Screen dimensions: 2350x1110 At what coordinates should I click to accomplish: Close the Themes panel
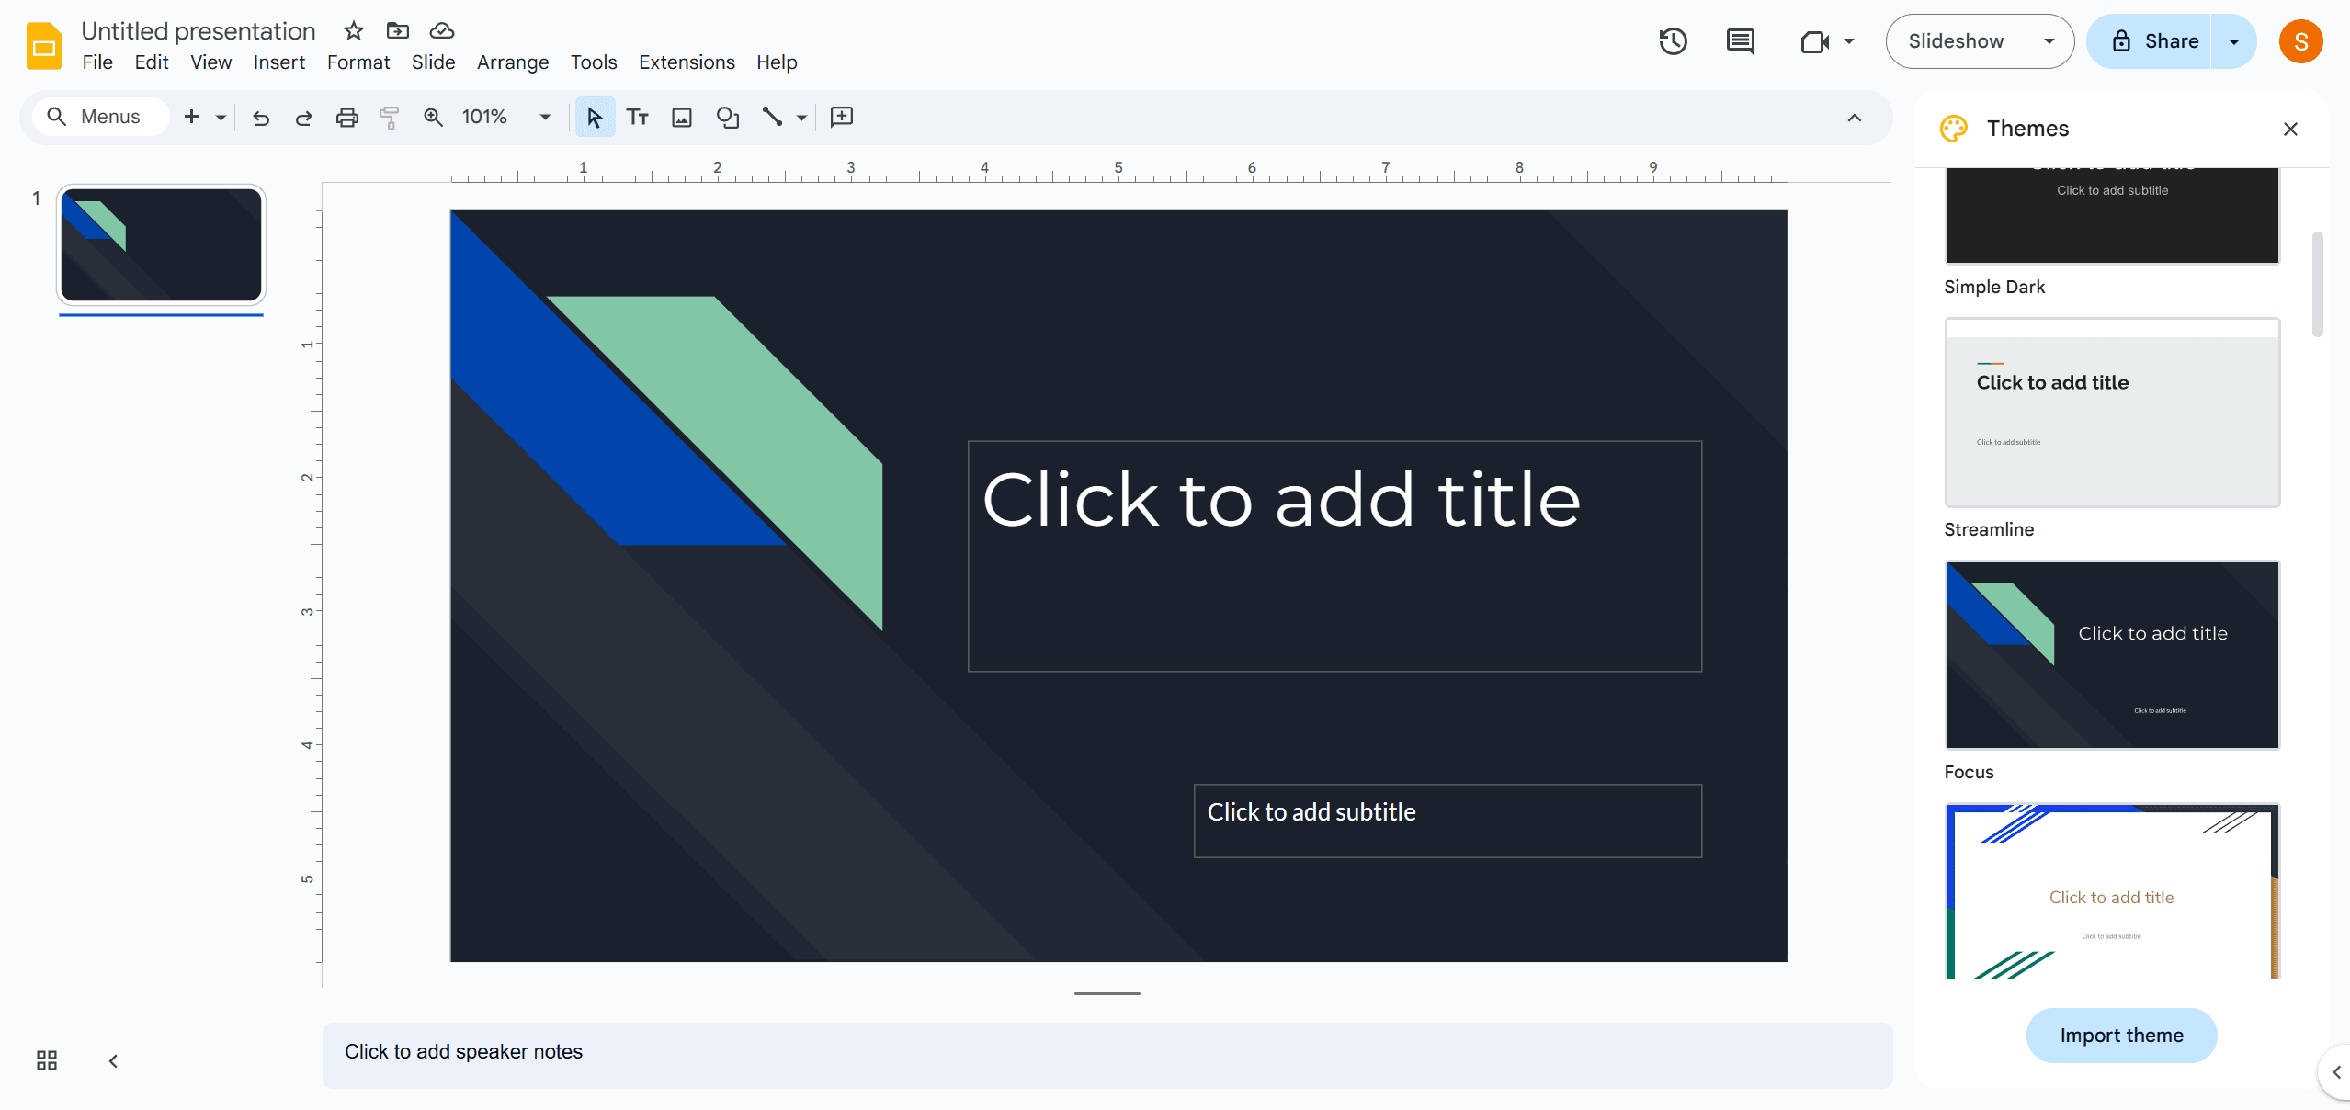tap(2288, 129)
